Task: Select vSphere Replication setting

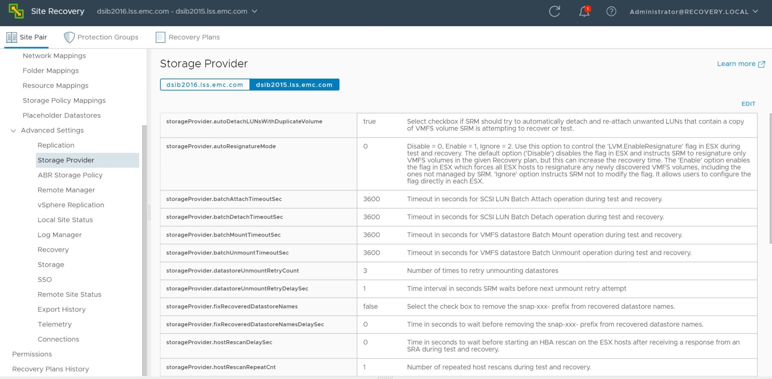Action: tap(71, 205)
